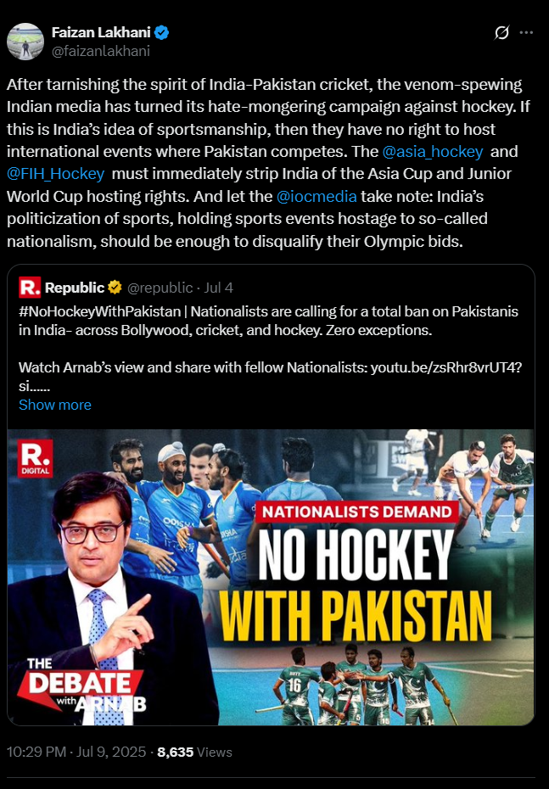Click Faizan Lakhani's blue verified badge
This screenshot has height=789, width=549.
(161, 33)
